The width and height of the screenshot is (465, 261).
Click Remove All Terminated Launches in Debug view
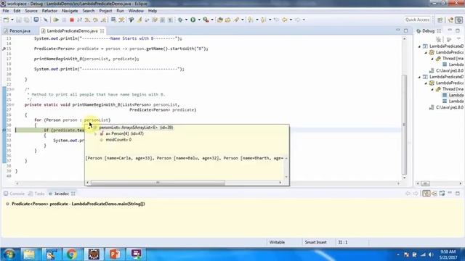tap(438, 39)
